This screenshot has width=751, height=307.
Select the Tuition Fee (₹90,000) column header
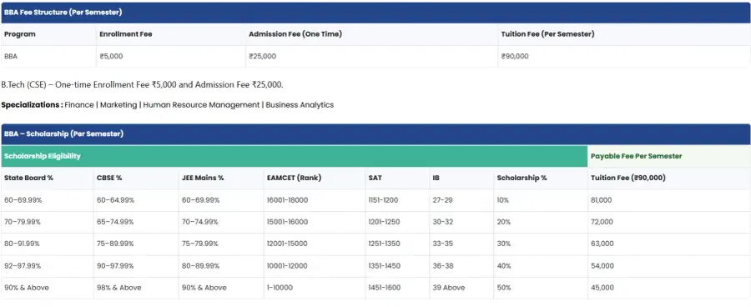669,178
